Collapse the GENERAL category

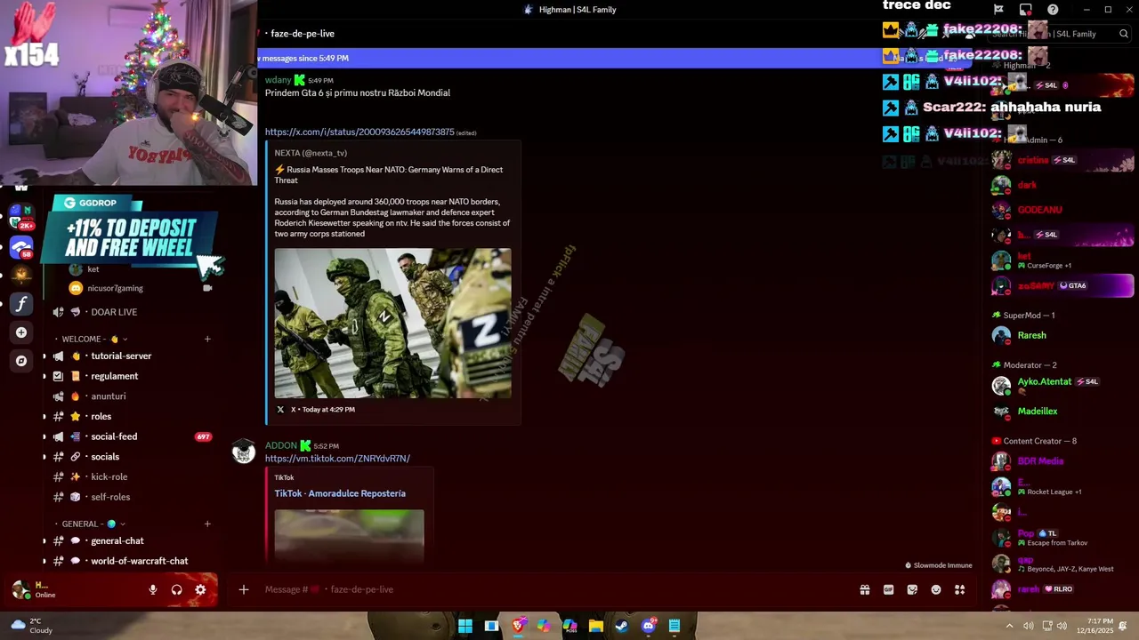tap(89, 524)
